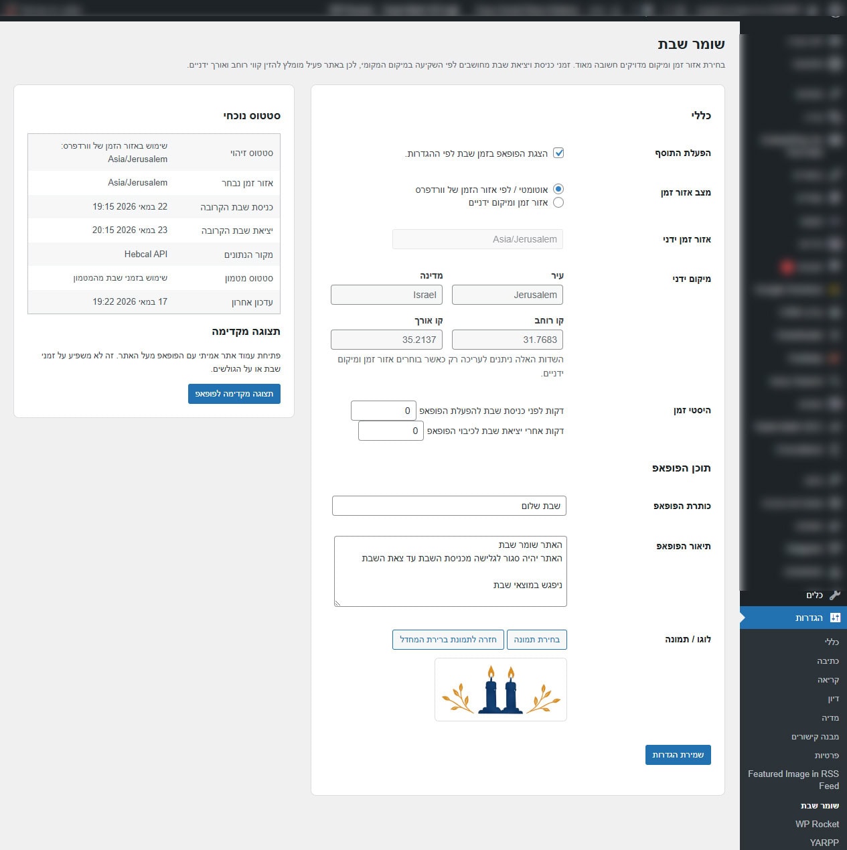847x850 pixels.
Task: Click the 23 במאי 2026 20:15 exit time
Action: coord(130,230)
